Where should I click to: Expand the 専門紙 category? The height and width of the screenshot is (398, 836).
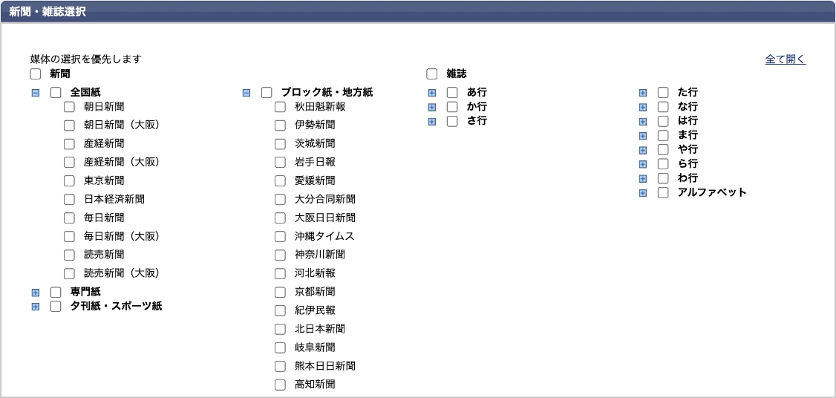point(35,293)
